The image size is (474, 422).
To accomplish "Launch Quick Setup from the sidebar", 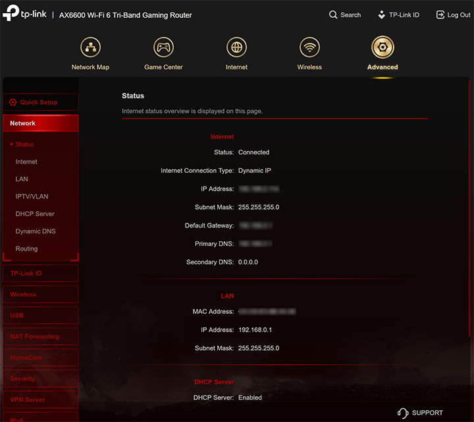I will click(x=40, y=102).
